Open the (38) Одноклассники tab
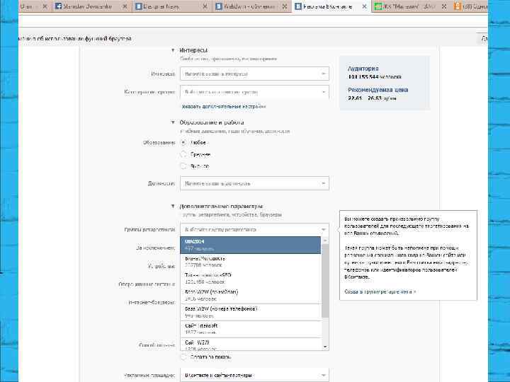 [470, 6]
